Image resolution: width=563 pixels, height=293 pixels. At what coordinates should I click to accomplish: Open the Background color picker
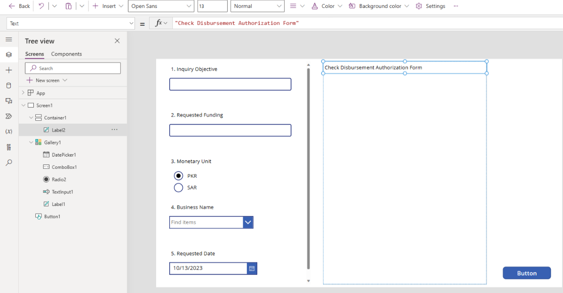pyautogui.click(x=379, y=6)
